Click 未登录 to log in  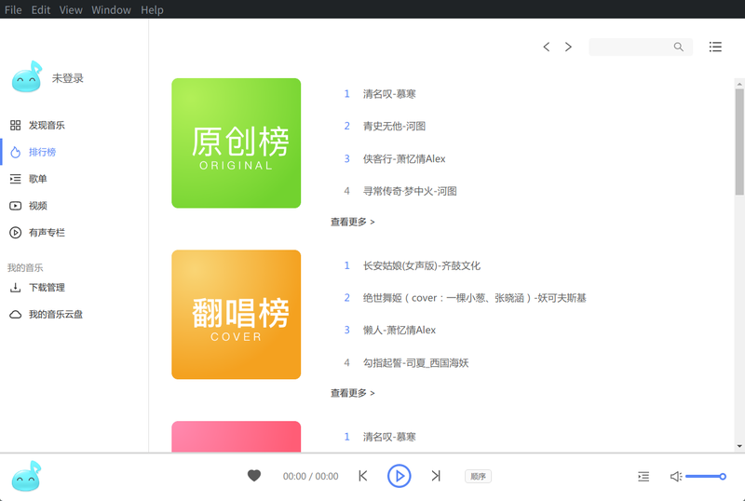(x=68, y=78)
